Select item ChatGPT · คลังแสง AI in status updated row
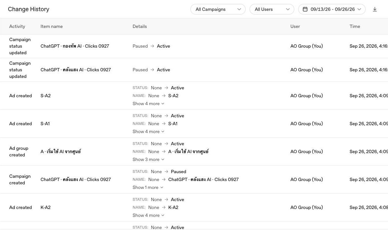The image size is (388, 230). point(76,70)
